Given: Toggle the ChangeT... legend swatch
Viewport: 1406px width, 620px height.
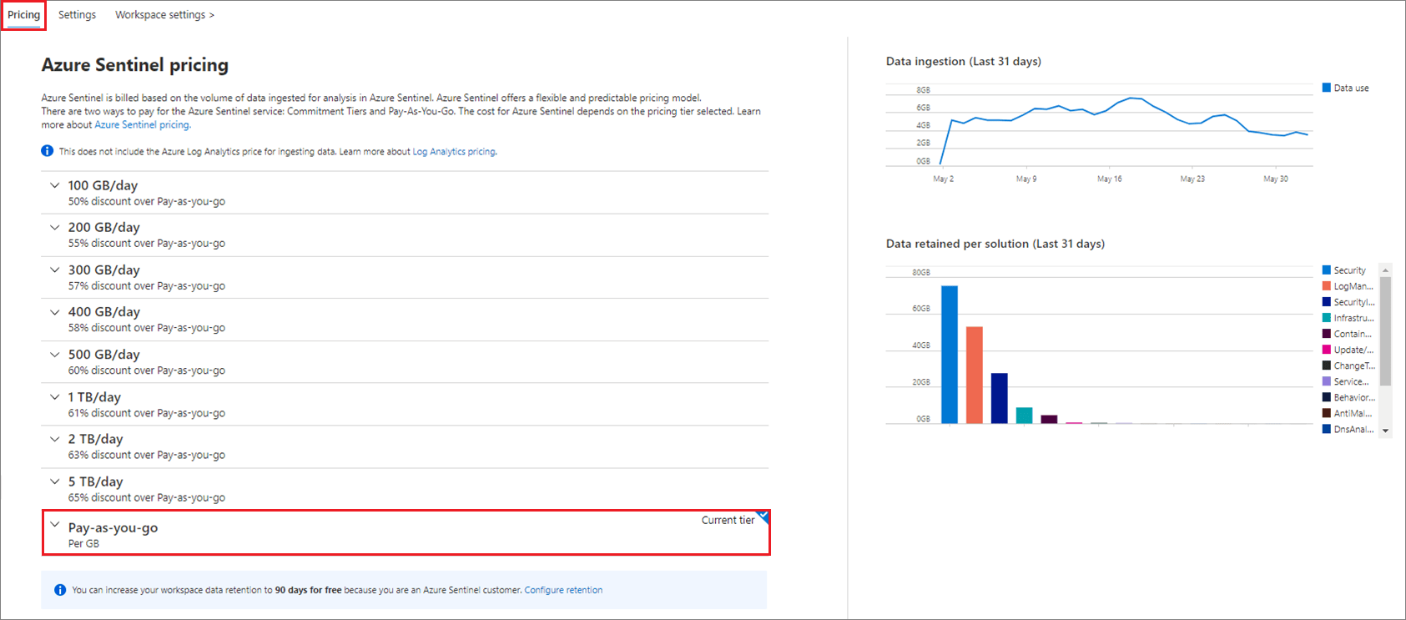Looking at the screenshot, I should 1327,365.
